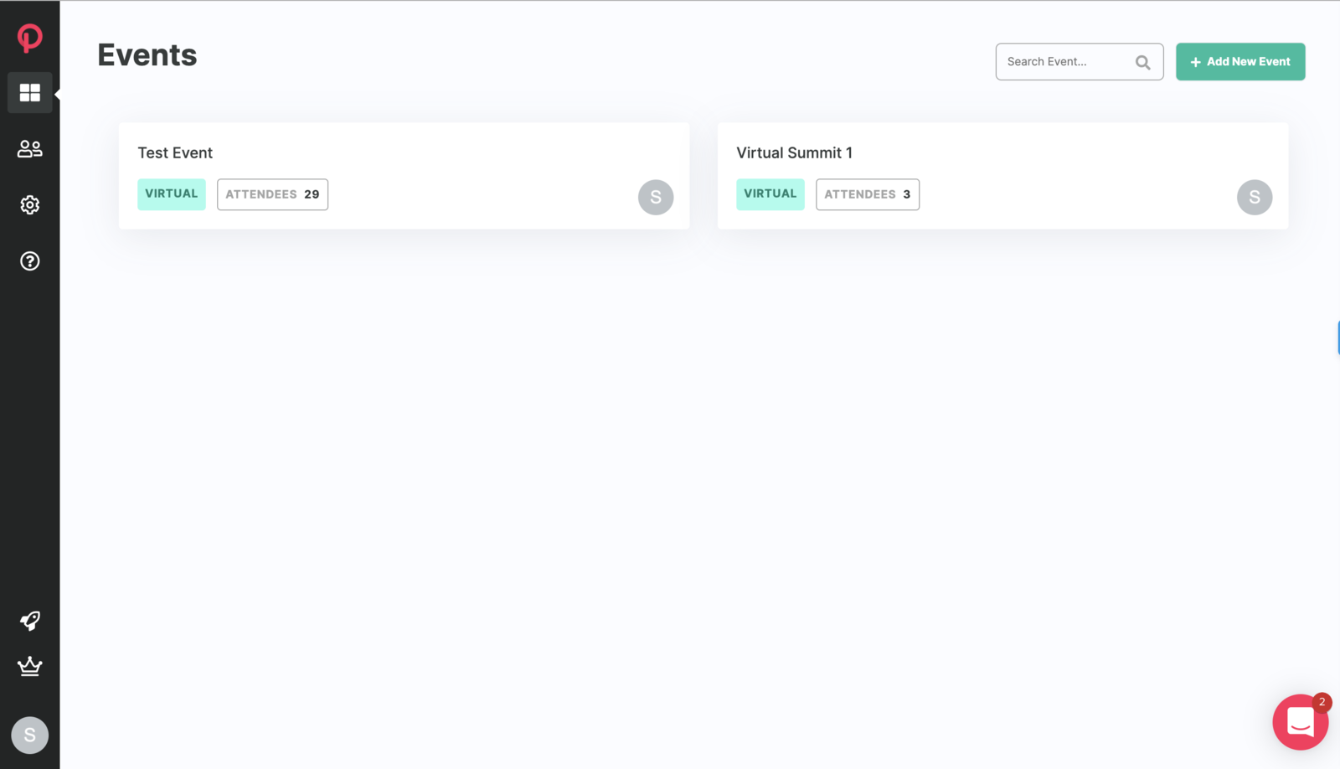
Task: Click the search magnifier icon
Action: pyautogui.click(x=1142, y=61)
